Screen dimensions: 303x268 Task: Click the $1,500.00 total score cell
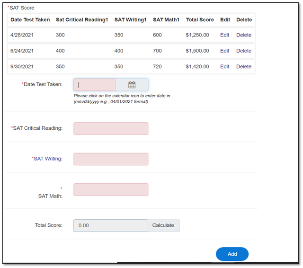point(197,51)
